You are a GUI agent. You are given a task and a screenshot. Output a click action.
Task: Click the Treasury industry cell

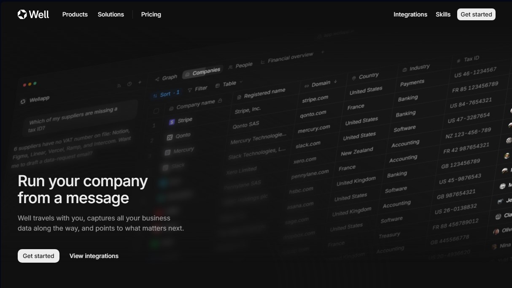pyautogui.click(x=389, y=235)
